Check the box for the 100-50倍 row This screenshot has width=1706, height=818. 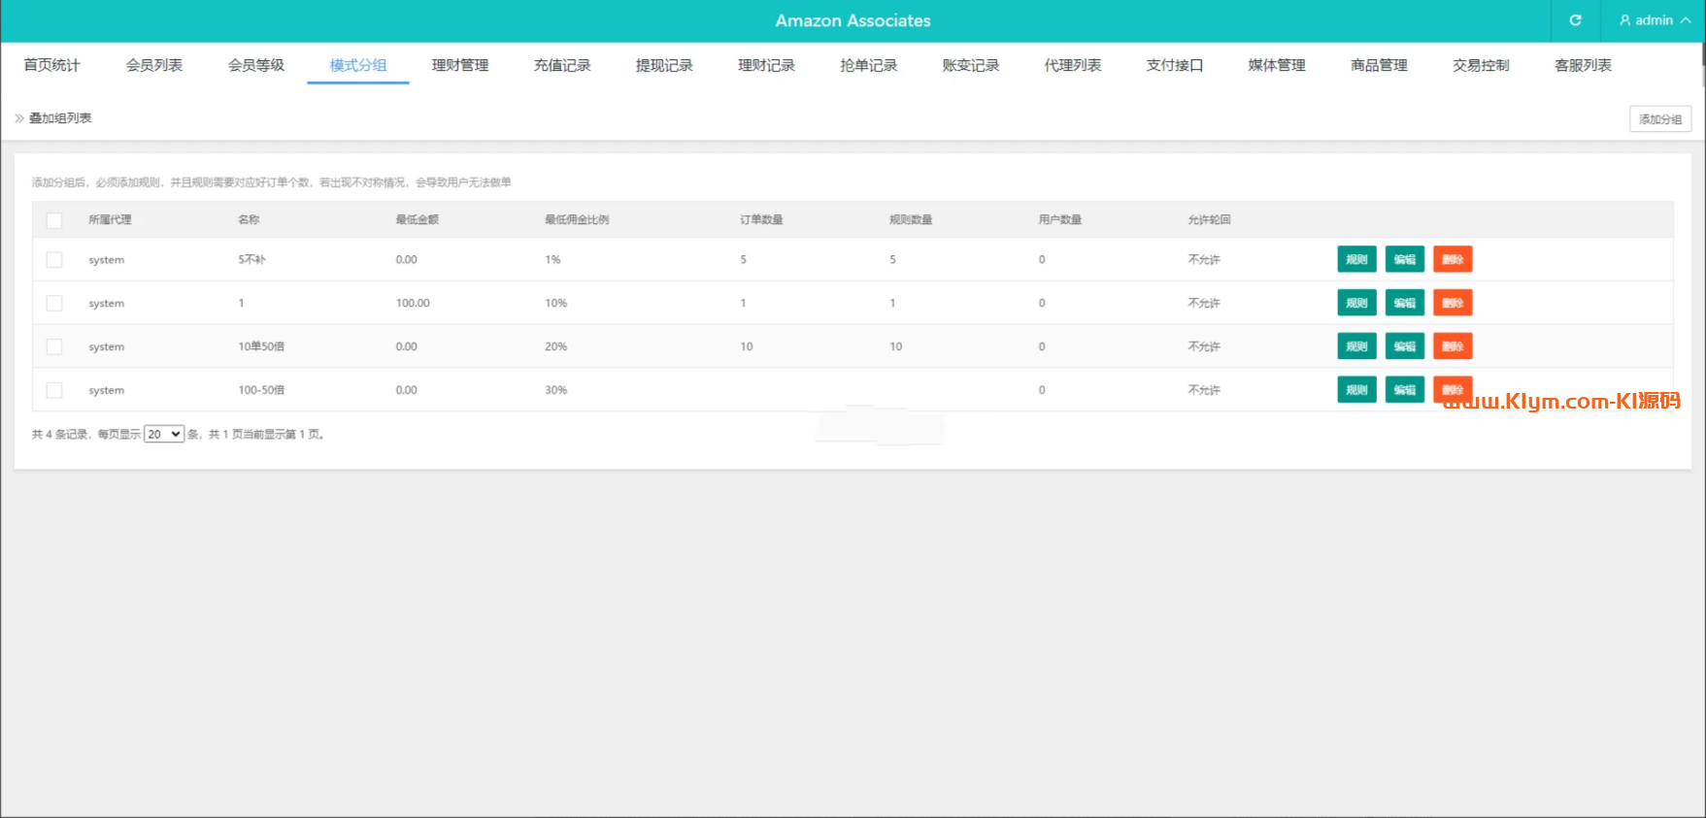tap(54, 390)
